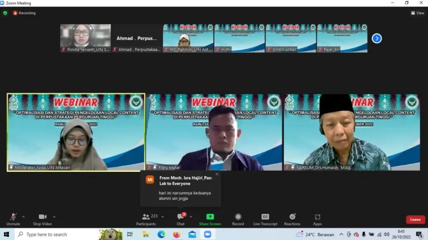
Task: Unmute the microphone in Zoom toolbar
Action: tap(13, 219)
